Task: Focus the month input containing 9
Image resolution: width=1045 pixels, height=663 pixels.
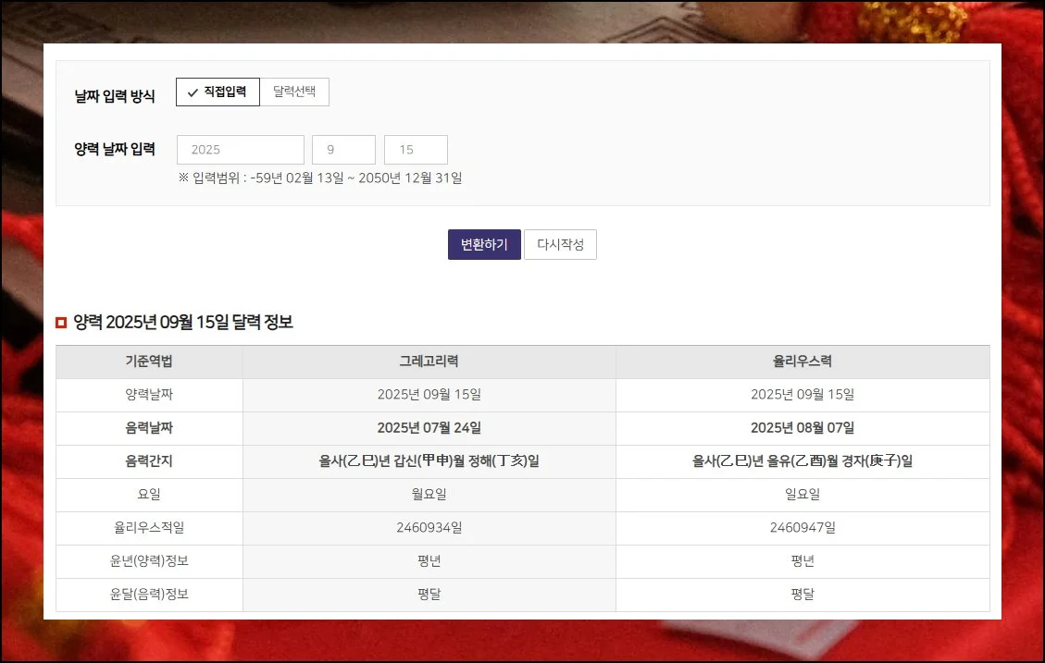Action: (343, 150)
